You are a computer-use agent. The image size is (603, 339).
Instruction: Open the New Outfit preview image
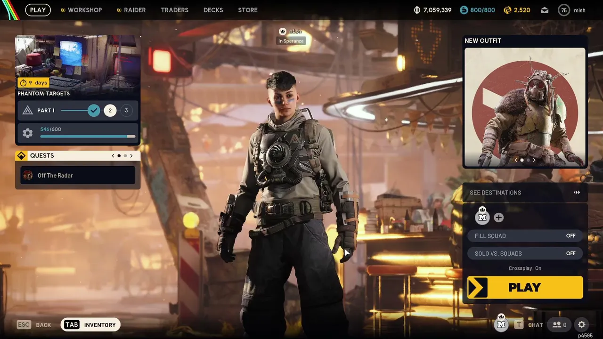[x=525, y=106]
